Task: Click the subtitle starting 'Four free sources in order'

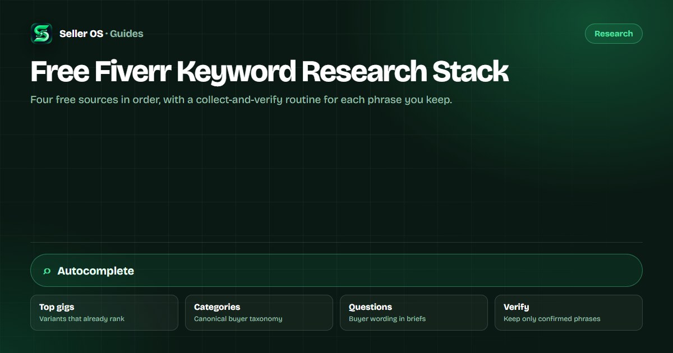Action: click(241, 101)
